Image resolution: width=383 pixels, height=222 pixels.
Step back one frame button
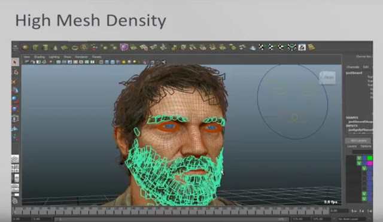click(x=361, y=211)
